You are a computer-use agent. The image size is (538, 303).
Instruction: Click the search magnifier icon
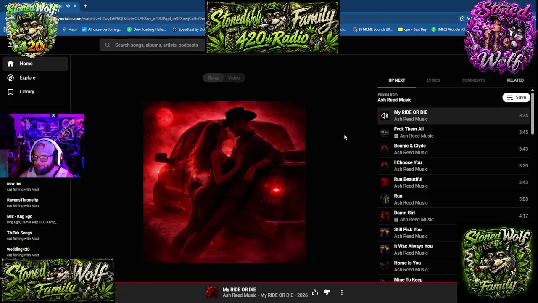[108, 45]
